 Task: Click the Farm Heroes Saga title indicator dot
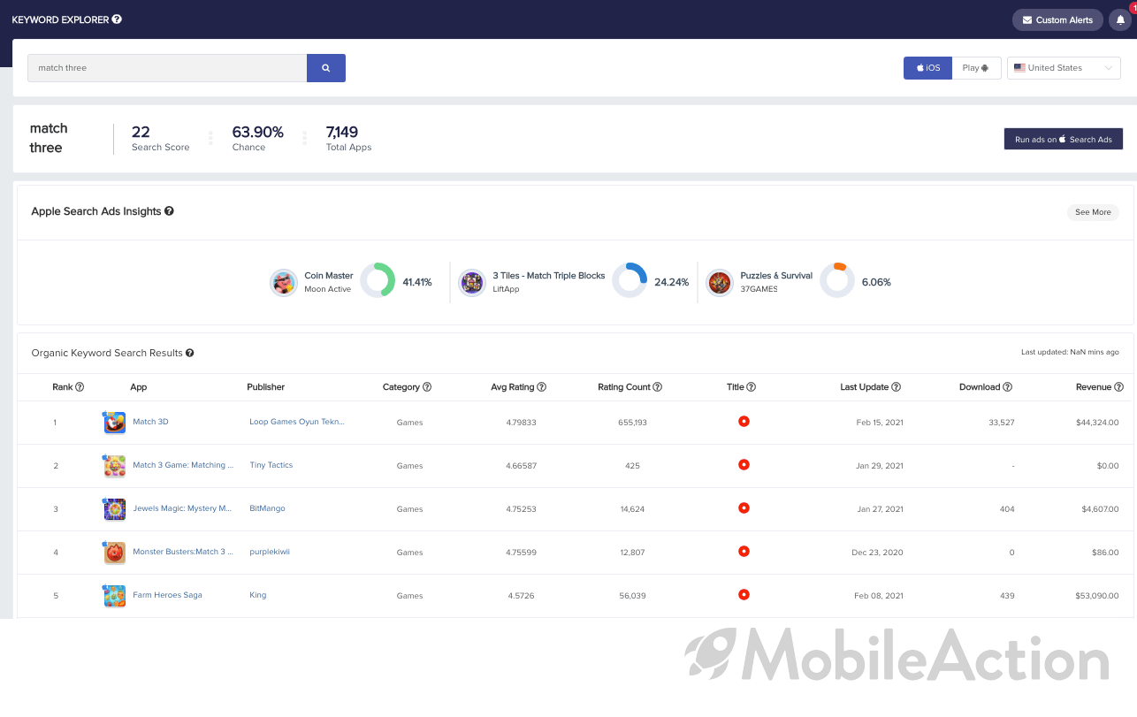[x=744, y=594]
